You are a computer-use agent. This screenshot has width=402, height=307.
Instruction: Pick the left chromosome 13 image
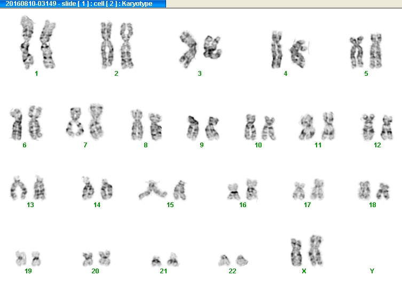tap(18, 188)
